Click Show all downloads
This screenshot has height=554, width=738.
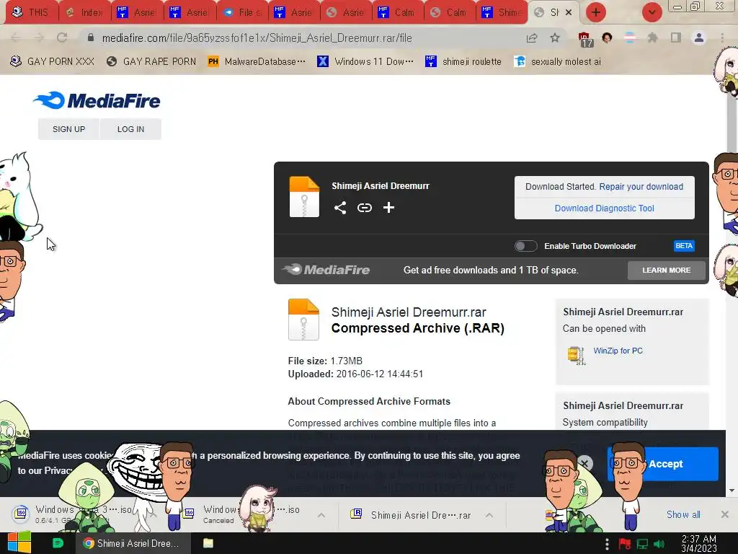[683, 514]
